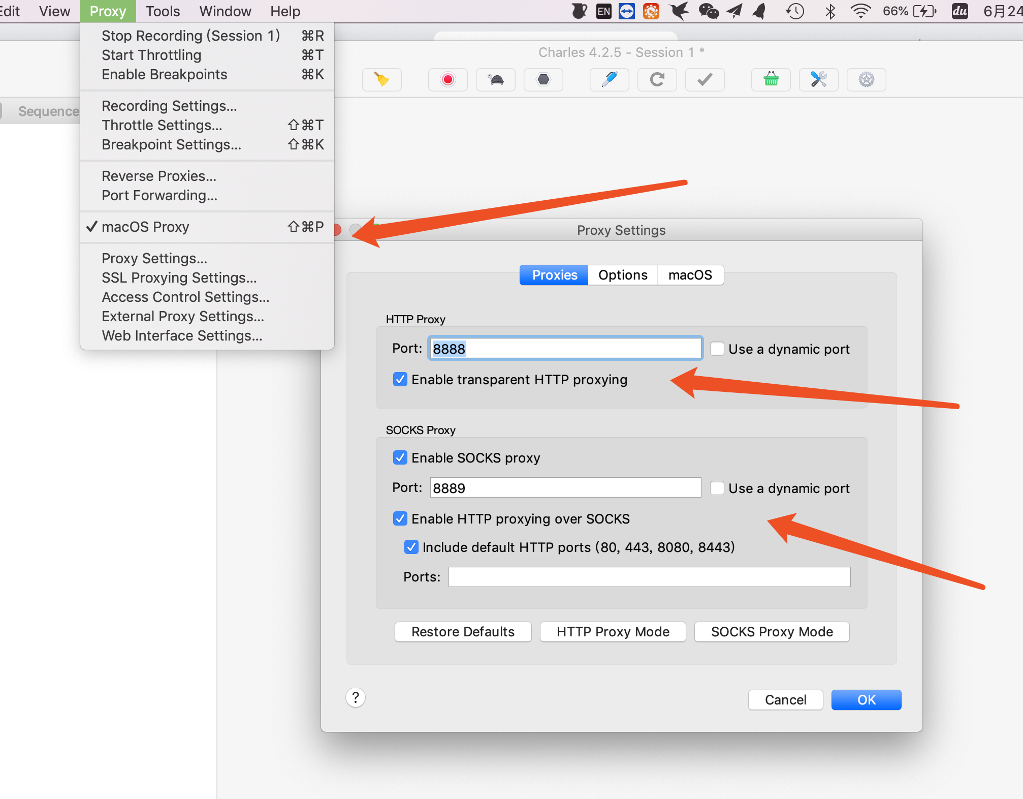The image size is (1023, 799).
Task: Open the View menu
Action: click(x=54, y=11)
